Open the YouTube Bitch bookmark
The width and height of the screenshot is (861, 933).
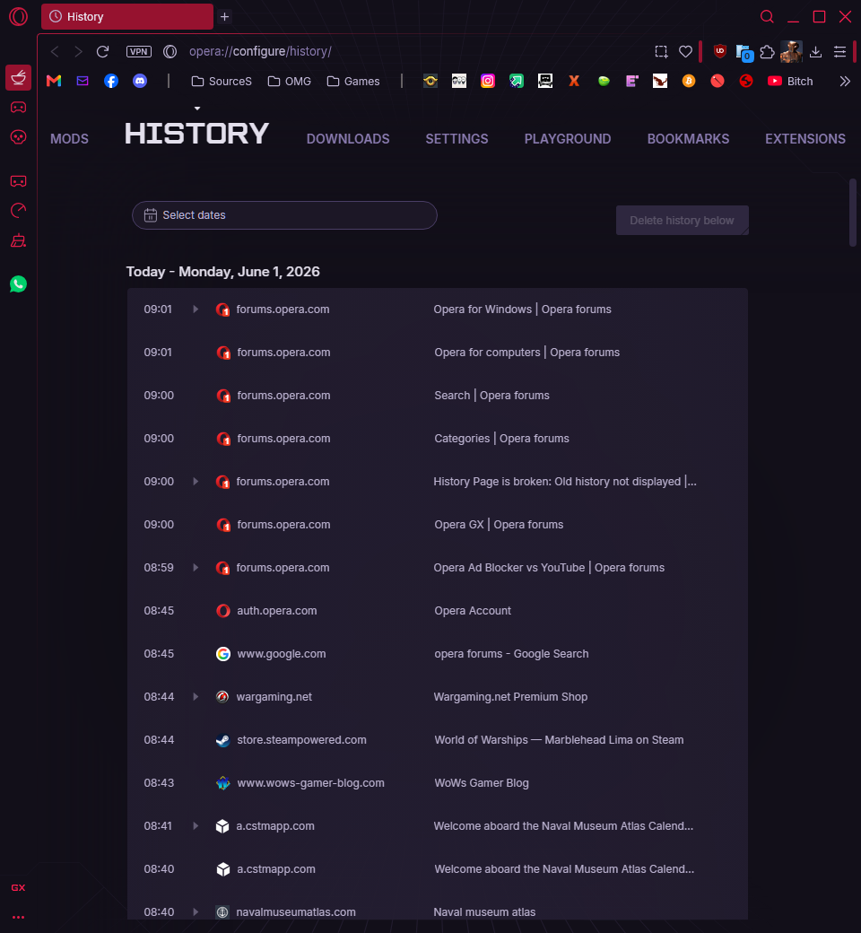pyautogui.click(x=790, y=82)
